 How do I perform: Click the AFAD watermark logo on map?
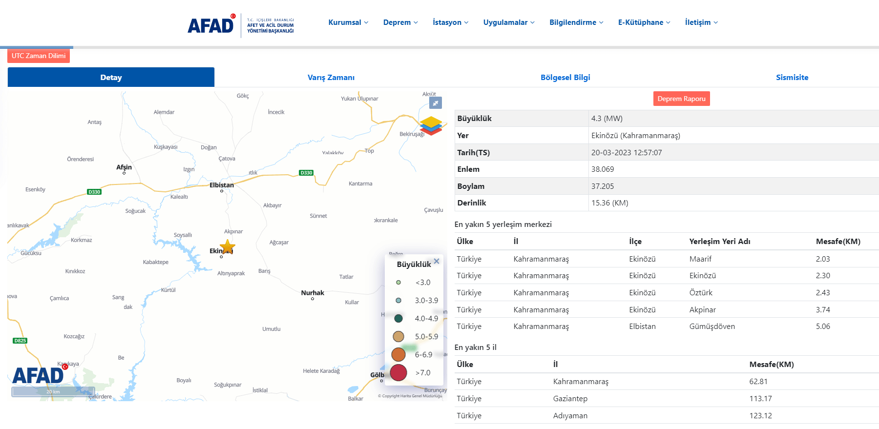(40, 374)
